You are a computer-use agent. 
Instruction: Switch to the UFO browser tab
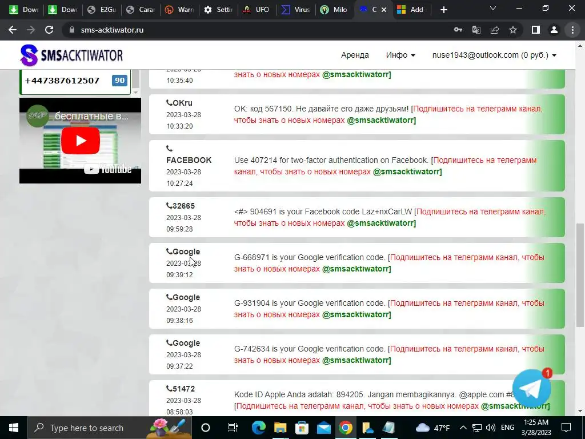click(x=258, y=10)
